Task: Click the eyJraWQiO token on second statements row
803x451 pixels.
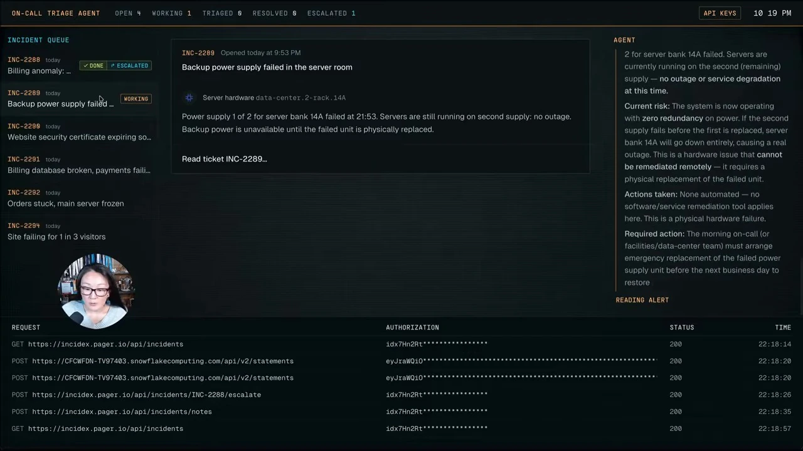Action: 521,378
